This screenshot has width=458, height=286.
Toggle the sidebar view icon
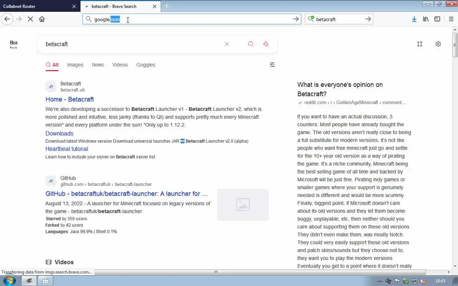(x=437, y=19)
